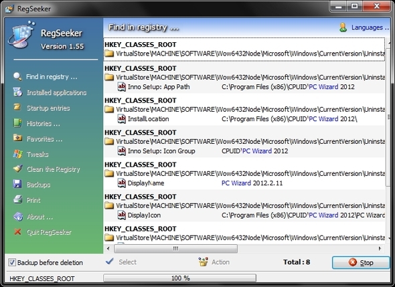Click the Action icon
This screenshot has height=287, width=395.
pos(203,262)
